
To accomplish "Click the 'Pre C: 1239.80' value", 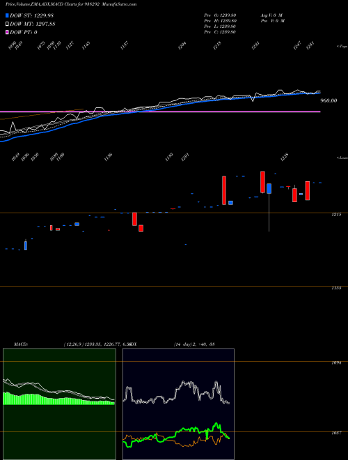I will (x=220, y=32).
